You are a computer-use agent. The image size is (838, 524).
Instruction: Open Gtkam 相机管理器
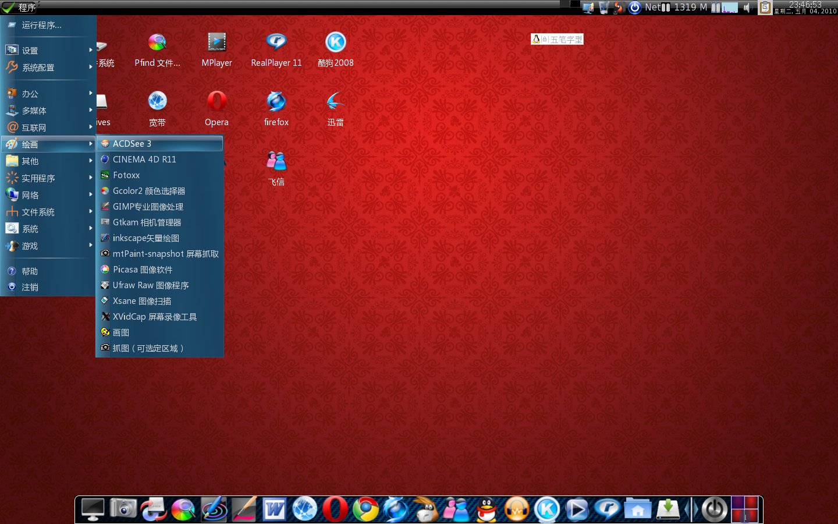[159, 222]
